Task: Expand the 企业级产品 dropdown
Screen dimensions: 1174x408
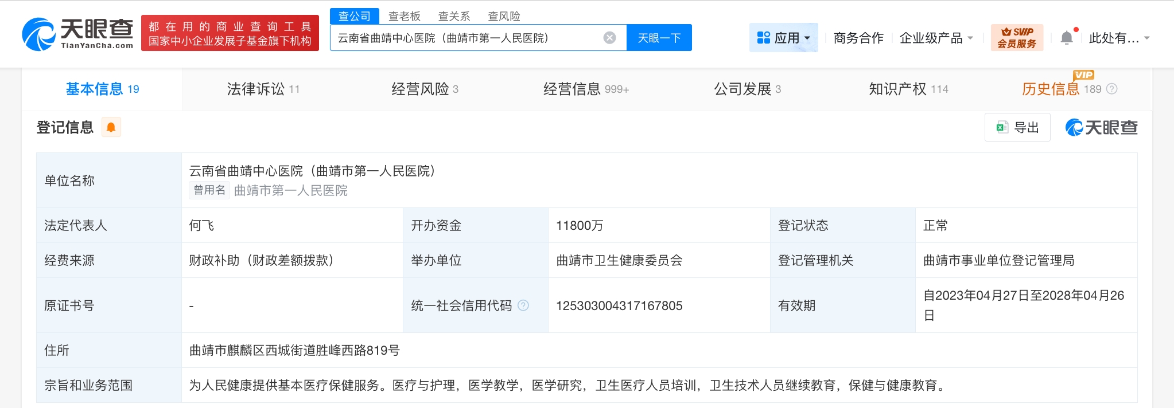Action: 936,38
